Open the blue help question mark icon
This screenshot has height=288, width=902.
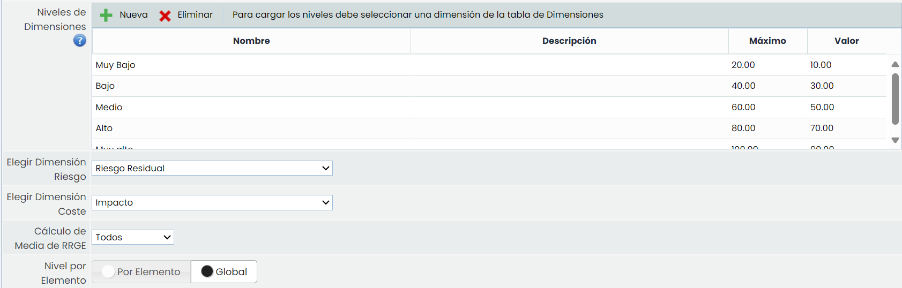coord(80,40)
